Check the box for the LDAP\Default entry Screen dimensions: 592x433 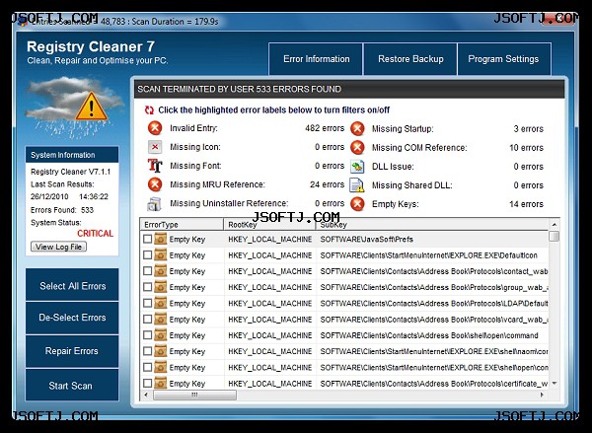click(x=148, y=303)
